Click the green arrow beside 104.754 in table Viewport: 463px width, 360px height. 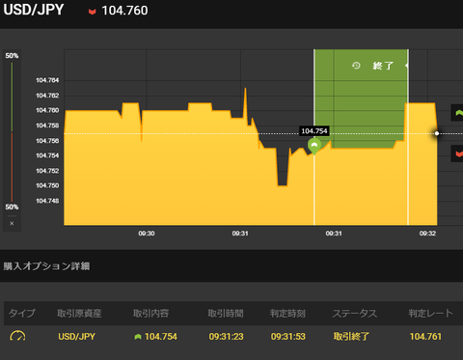coord(138,337)
